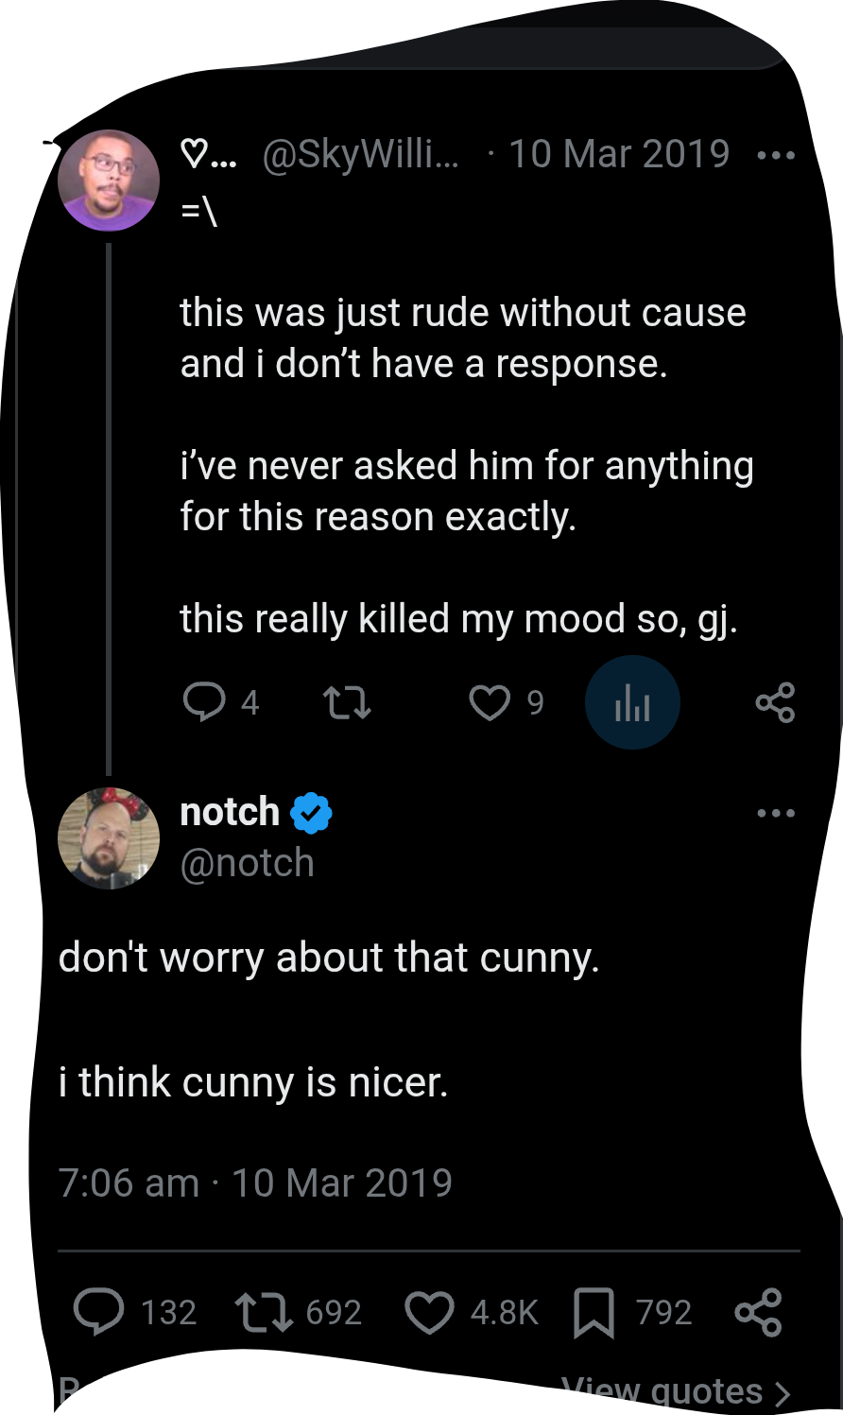Viewport: 843px width, 1415px height.
Task: Like notch's tweet
Action: [429, 1312]
